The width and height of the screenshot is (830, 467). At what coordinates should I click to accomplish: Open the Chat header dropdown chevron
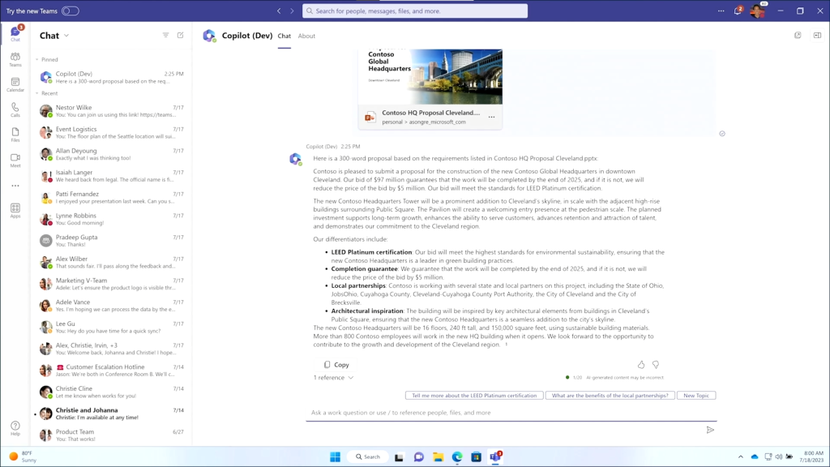click(66, 36)
